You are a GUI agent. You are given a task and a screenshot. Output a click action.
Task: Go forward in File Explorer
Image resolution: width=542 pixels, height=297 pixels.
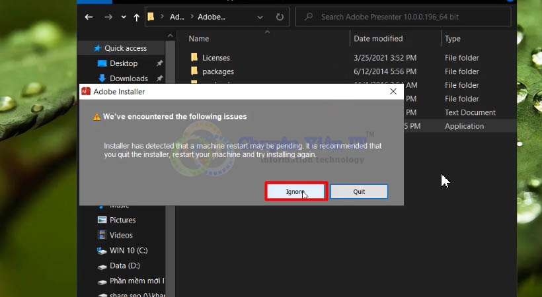click(108, 16)
